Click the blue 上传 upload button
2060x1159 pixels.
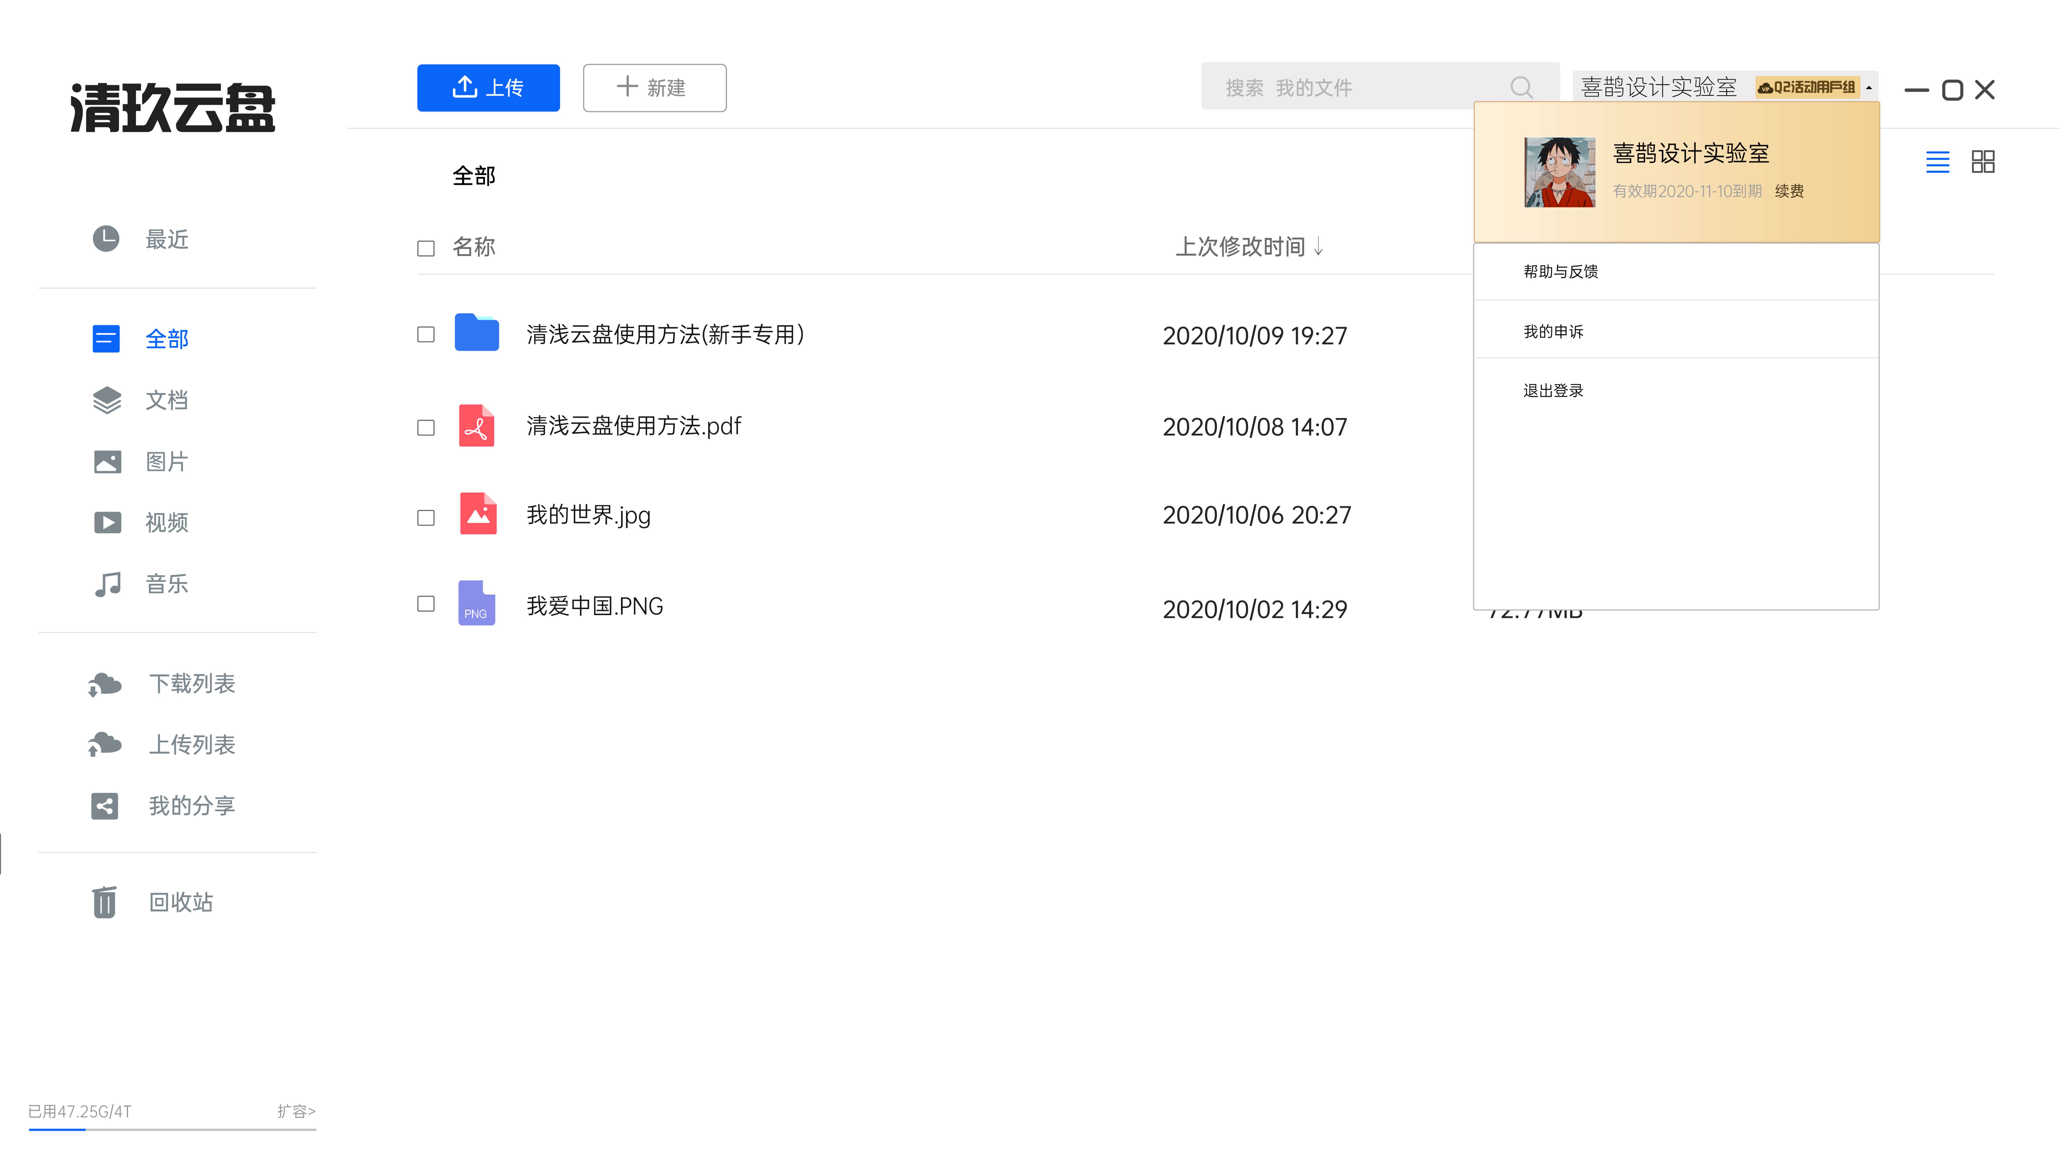click(488, 88)
